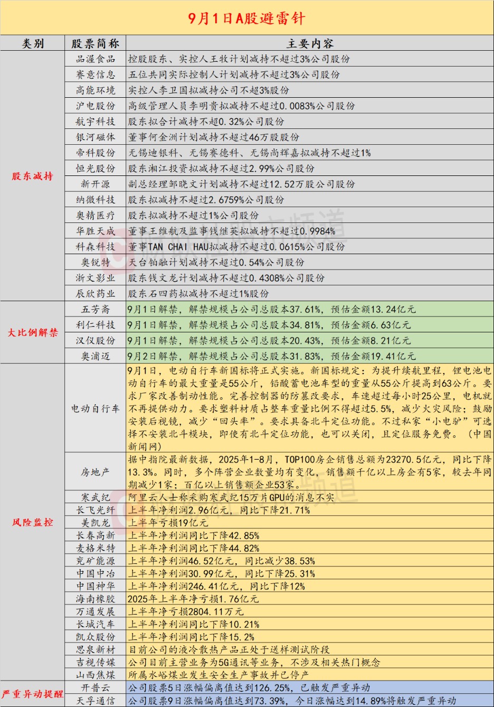Click stock name 开普云
The width and height of the screenshot is (494, 707).
pos(96,687)
